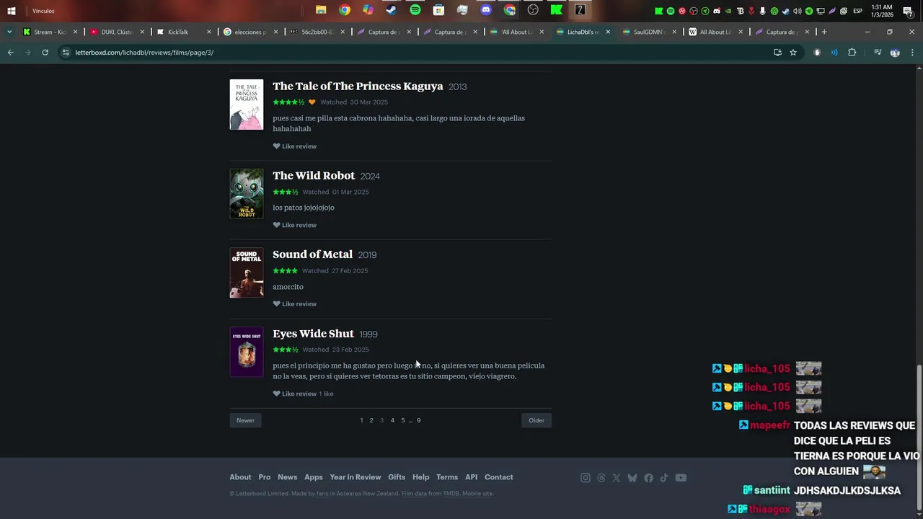
Task: Click the orange liked heart on Princess Kaguya
Action: click(312, 102)
